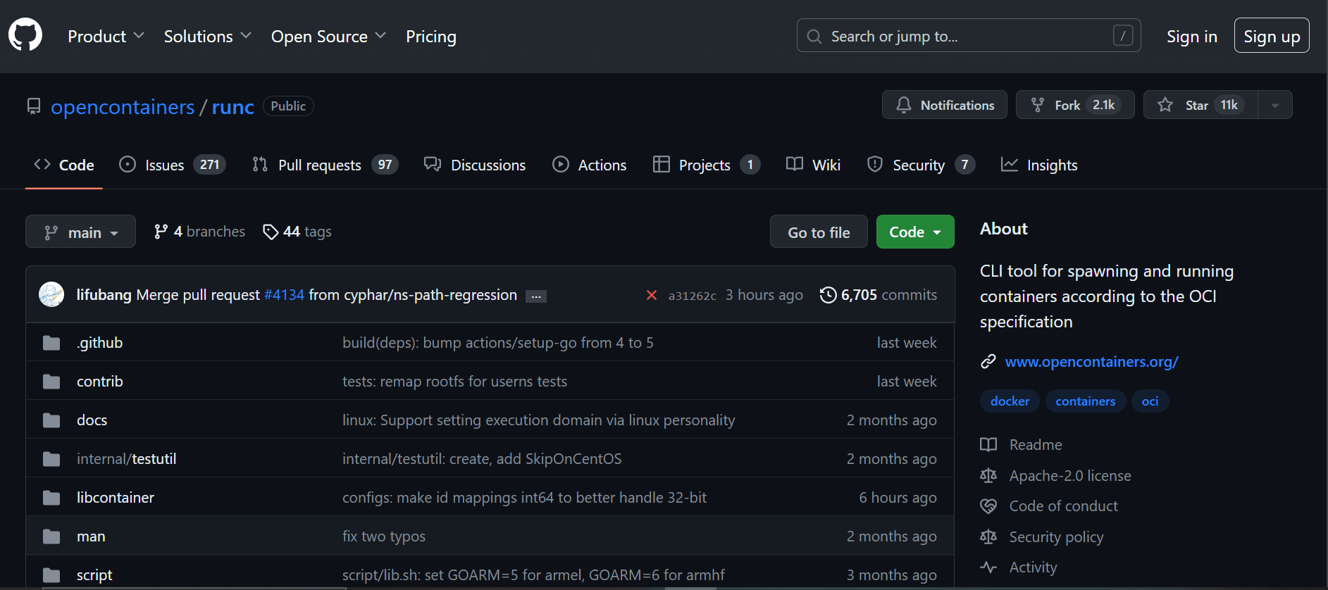
Task: Click the commit history clock icon
Action: tap(828, 295)
